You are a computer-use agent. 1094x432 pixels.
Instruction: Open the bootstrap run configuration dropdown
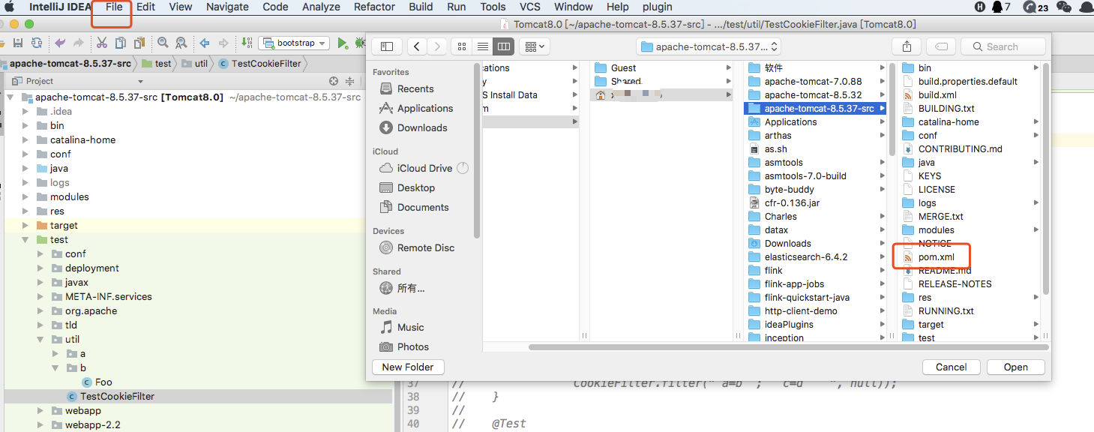[295, 43]
